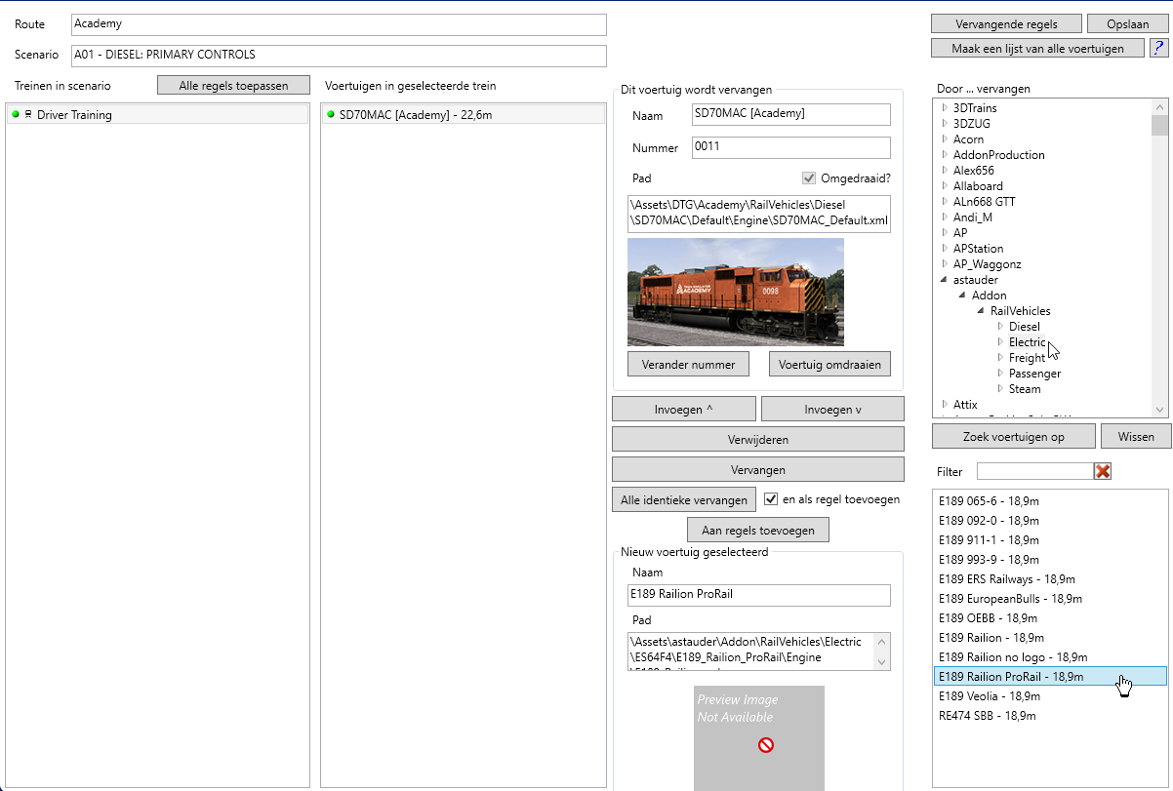Viewport: 1173px width, 791px height.
Task: Select Alex656 in the provider tree
Action: click(973, 171)
